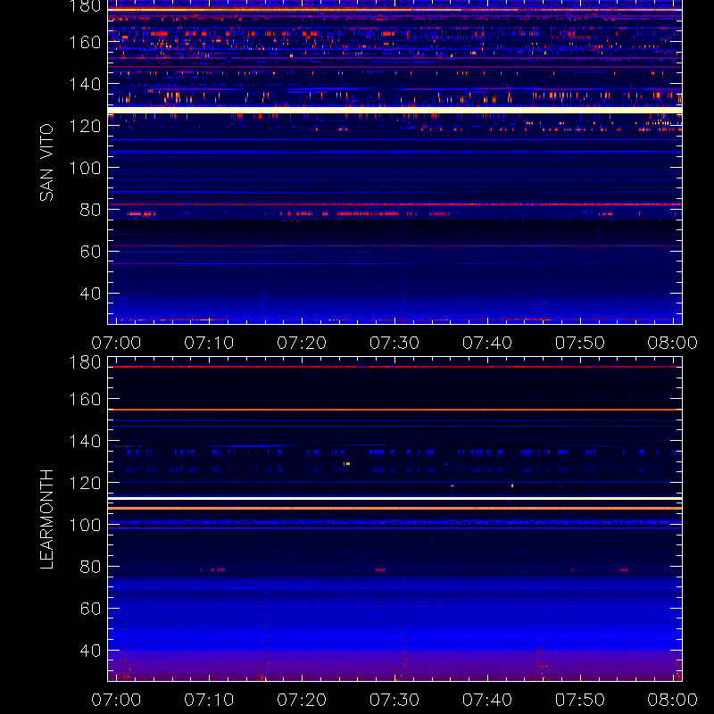Click 07:40 time label under San Vito plot
Screen dimensions: 714x714
coord(487,343)
